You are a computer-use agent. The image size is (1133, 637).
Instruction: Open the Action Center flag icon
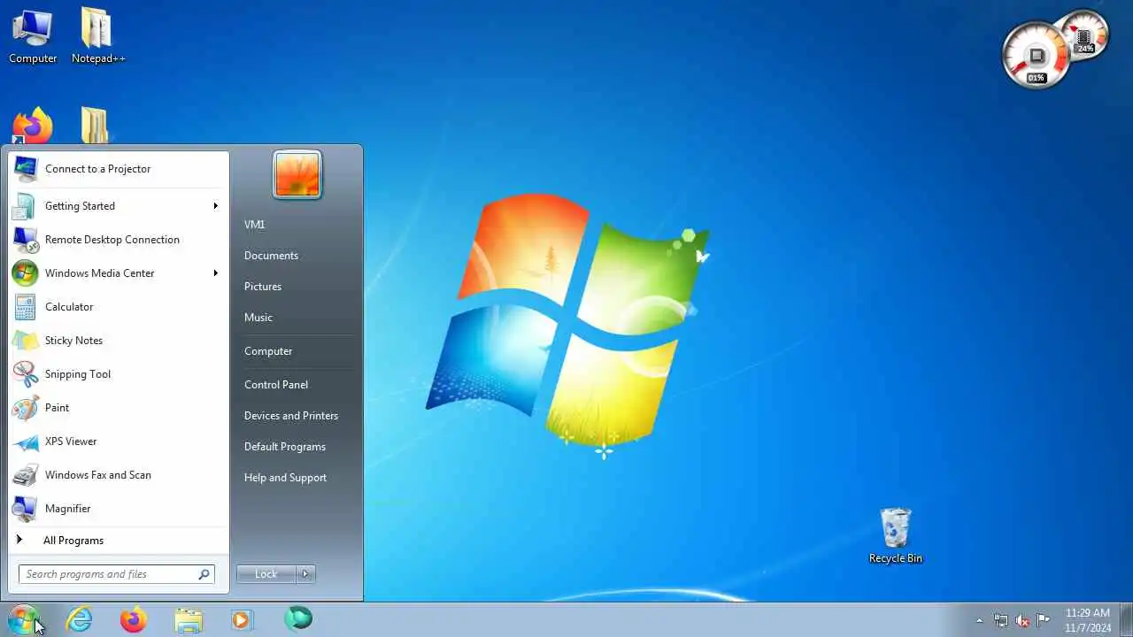(x=1044, y=619)
